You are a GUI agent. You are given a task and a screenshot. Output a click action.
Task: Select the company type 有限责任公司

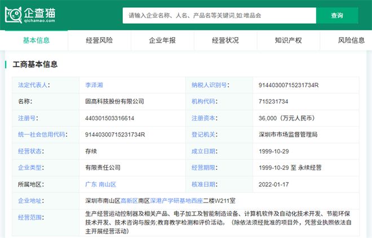[x=103, y=168]
